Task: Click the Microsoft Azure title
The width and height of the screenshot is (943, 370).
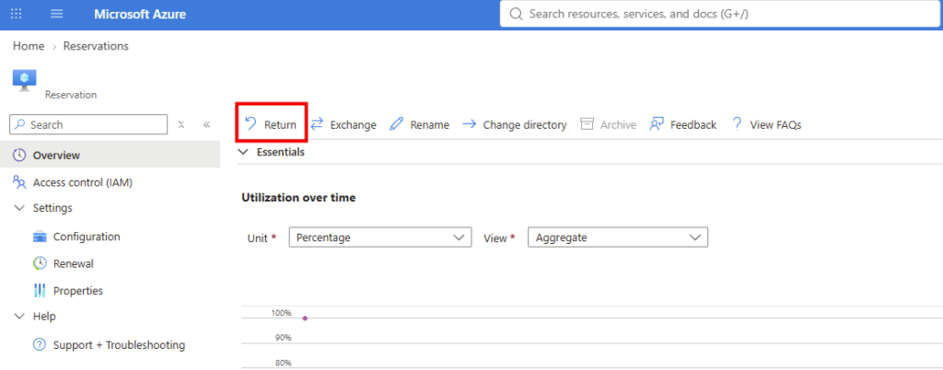Action: click(x=140, y=14)
